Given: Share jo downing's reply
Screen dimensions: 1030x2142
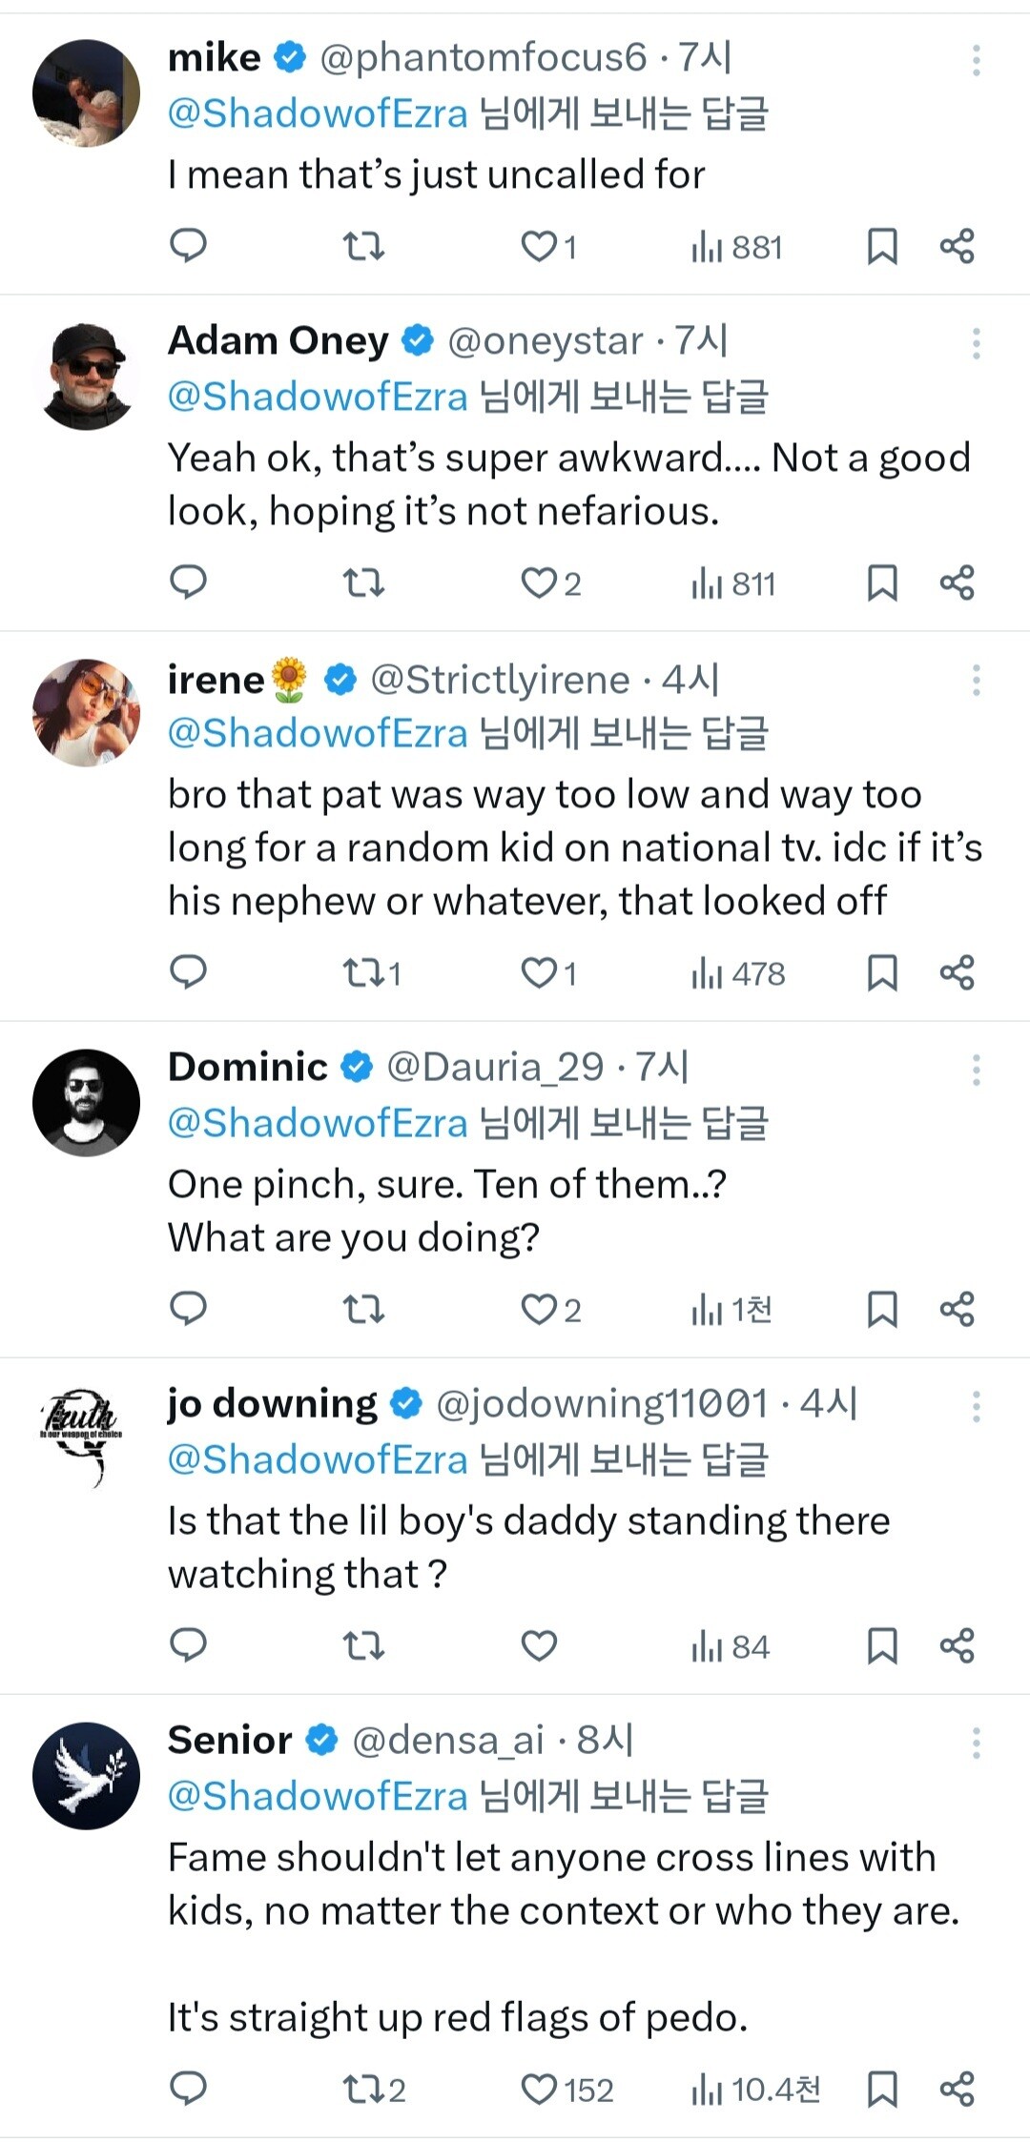Looking at the screenshot, I should click(x=957, y=1645).
